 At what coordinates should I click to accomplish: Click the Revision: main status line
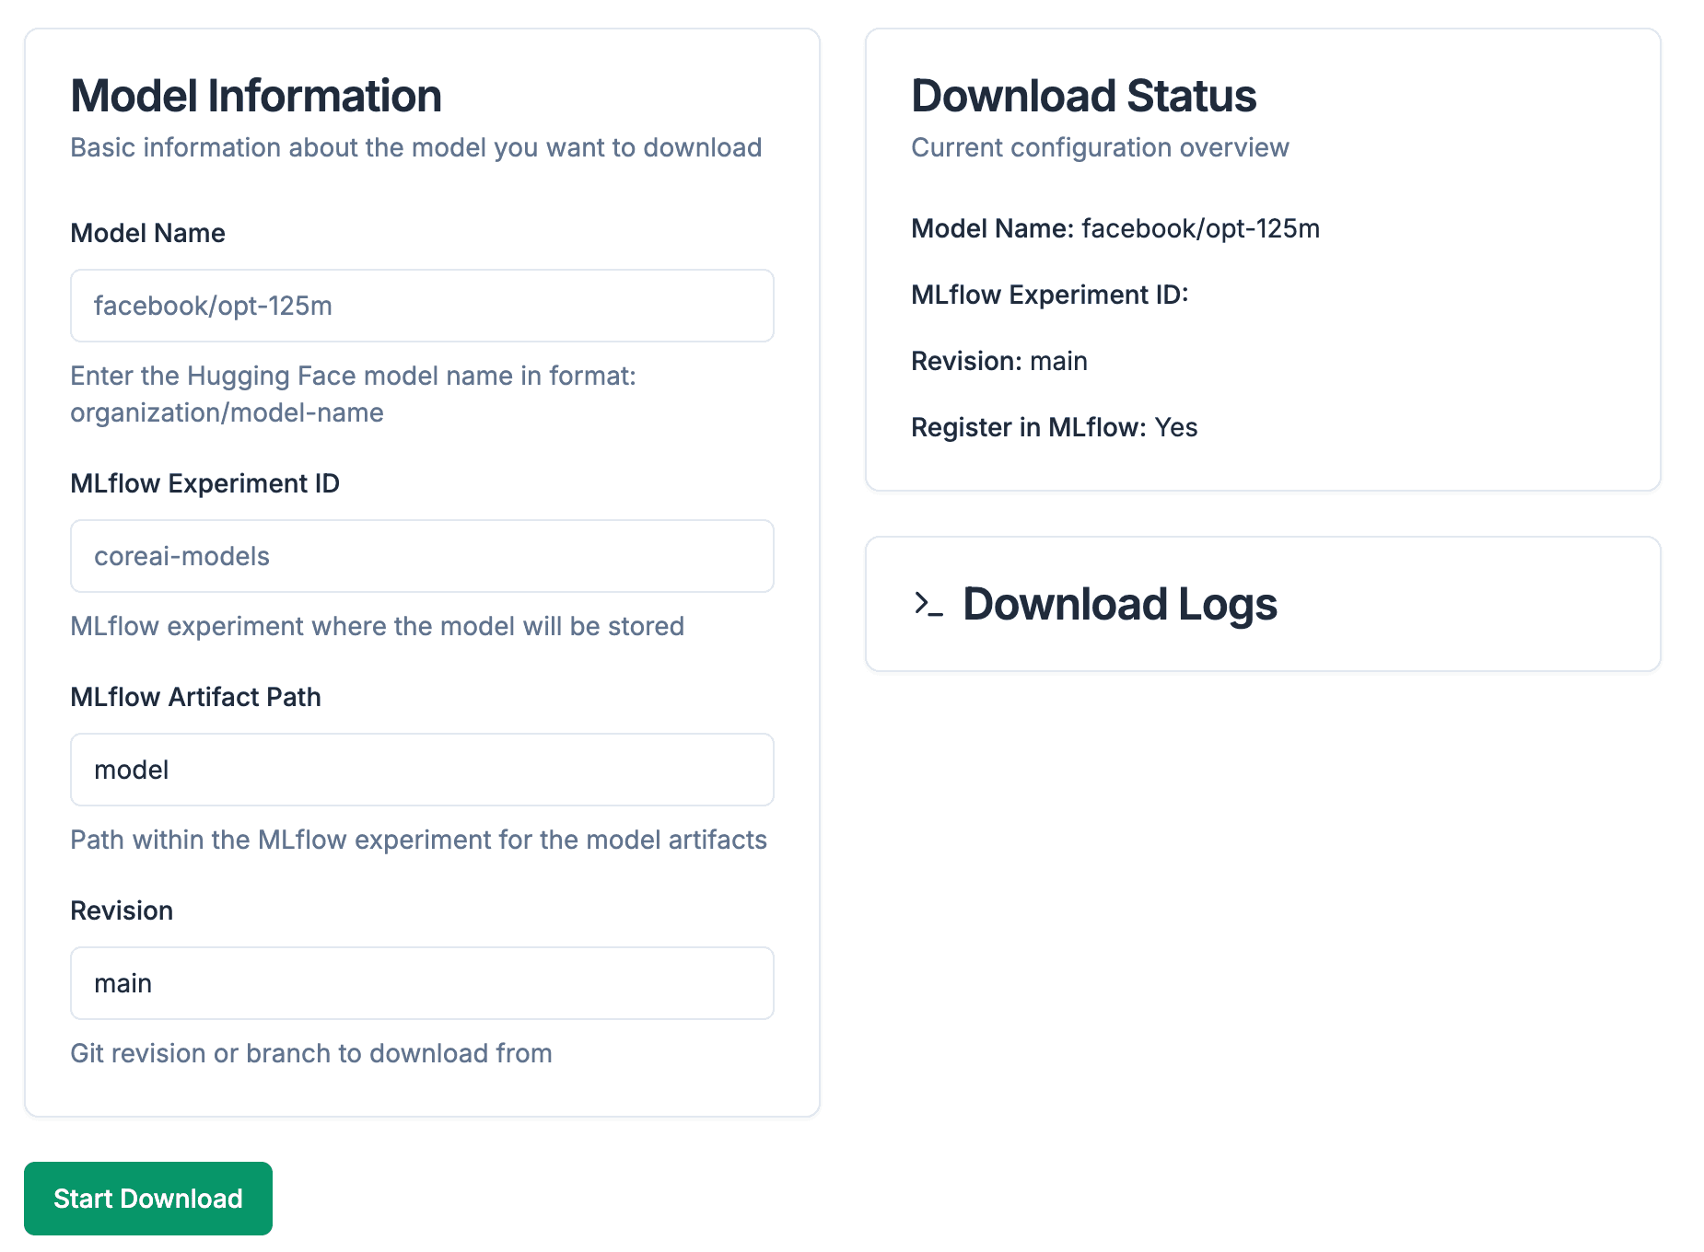(998, 361)
